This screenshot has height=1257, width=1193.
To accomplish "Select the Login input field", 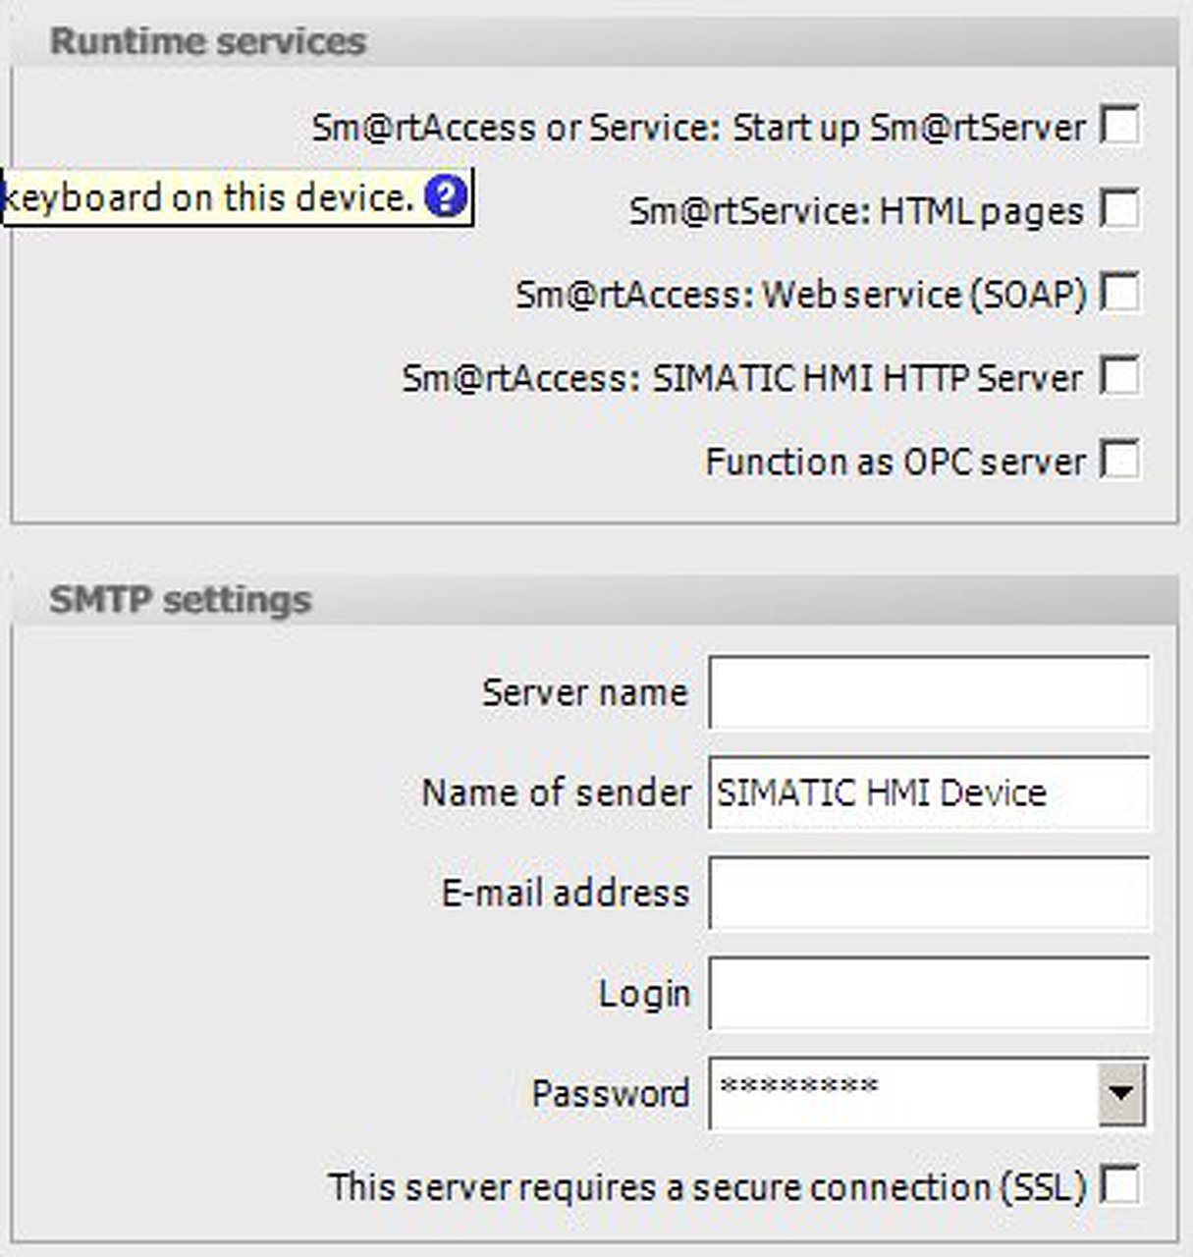I will coord(928,993).
